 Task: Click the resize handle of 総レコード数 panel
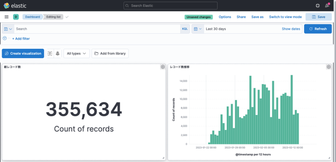(x=163, y=158)
